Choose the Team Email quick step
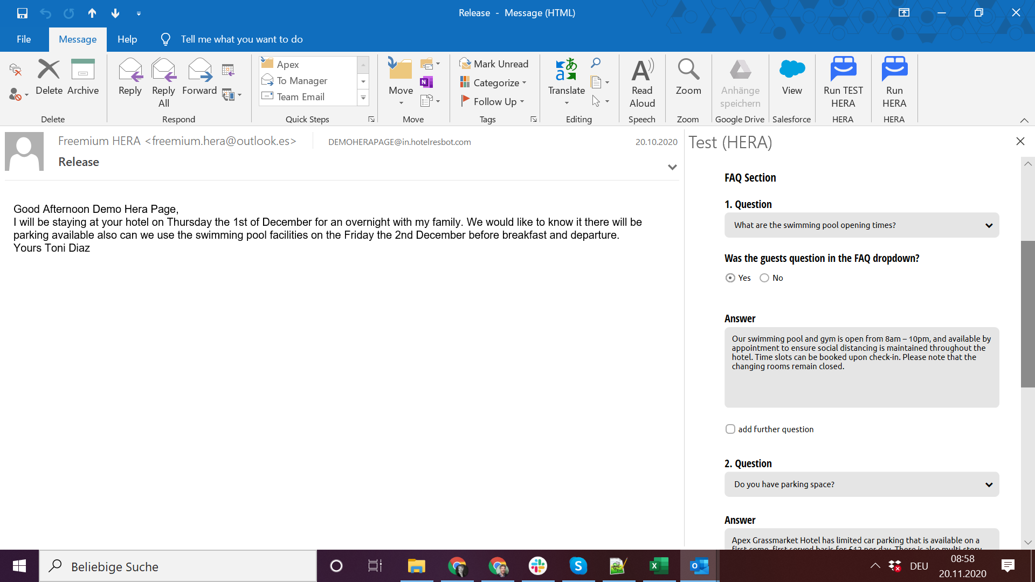The width and height of the screenshot is (1035, 582). click(300, 97)
